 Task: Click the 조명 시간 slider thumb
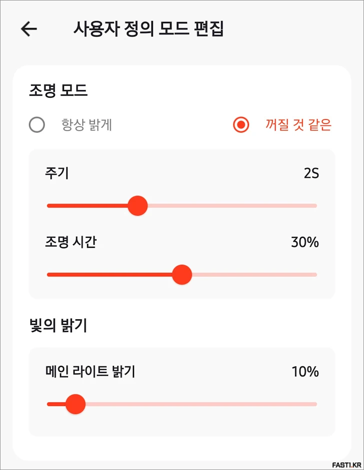click(x=182, y=274)
